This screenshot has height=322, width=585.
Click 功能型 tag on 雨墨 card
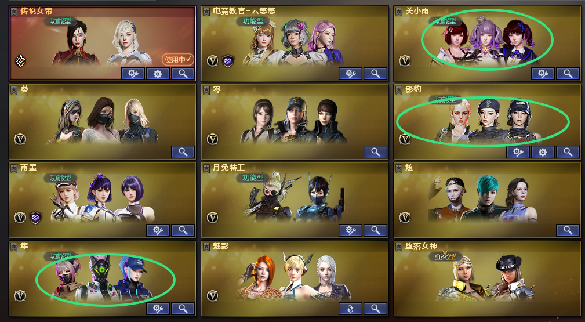tap(60, 178)
